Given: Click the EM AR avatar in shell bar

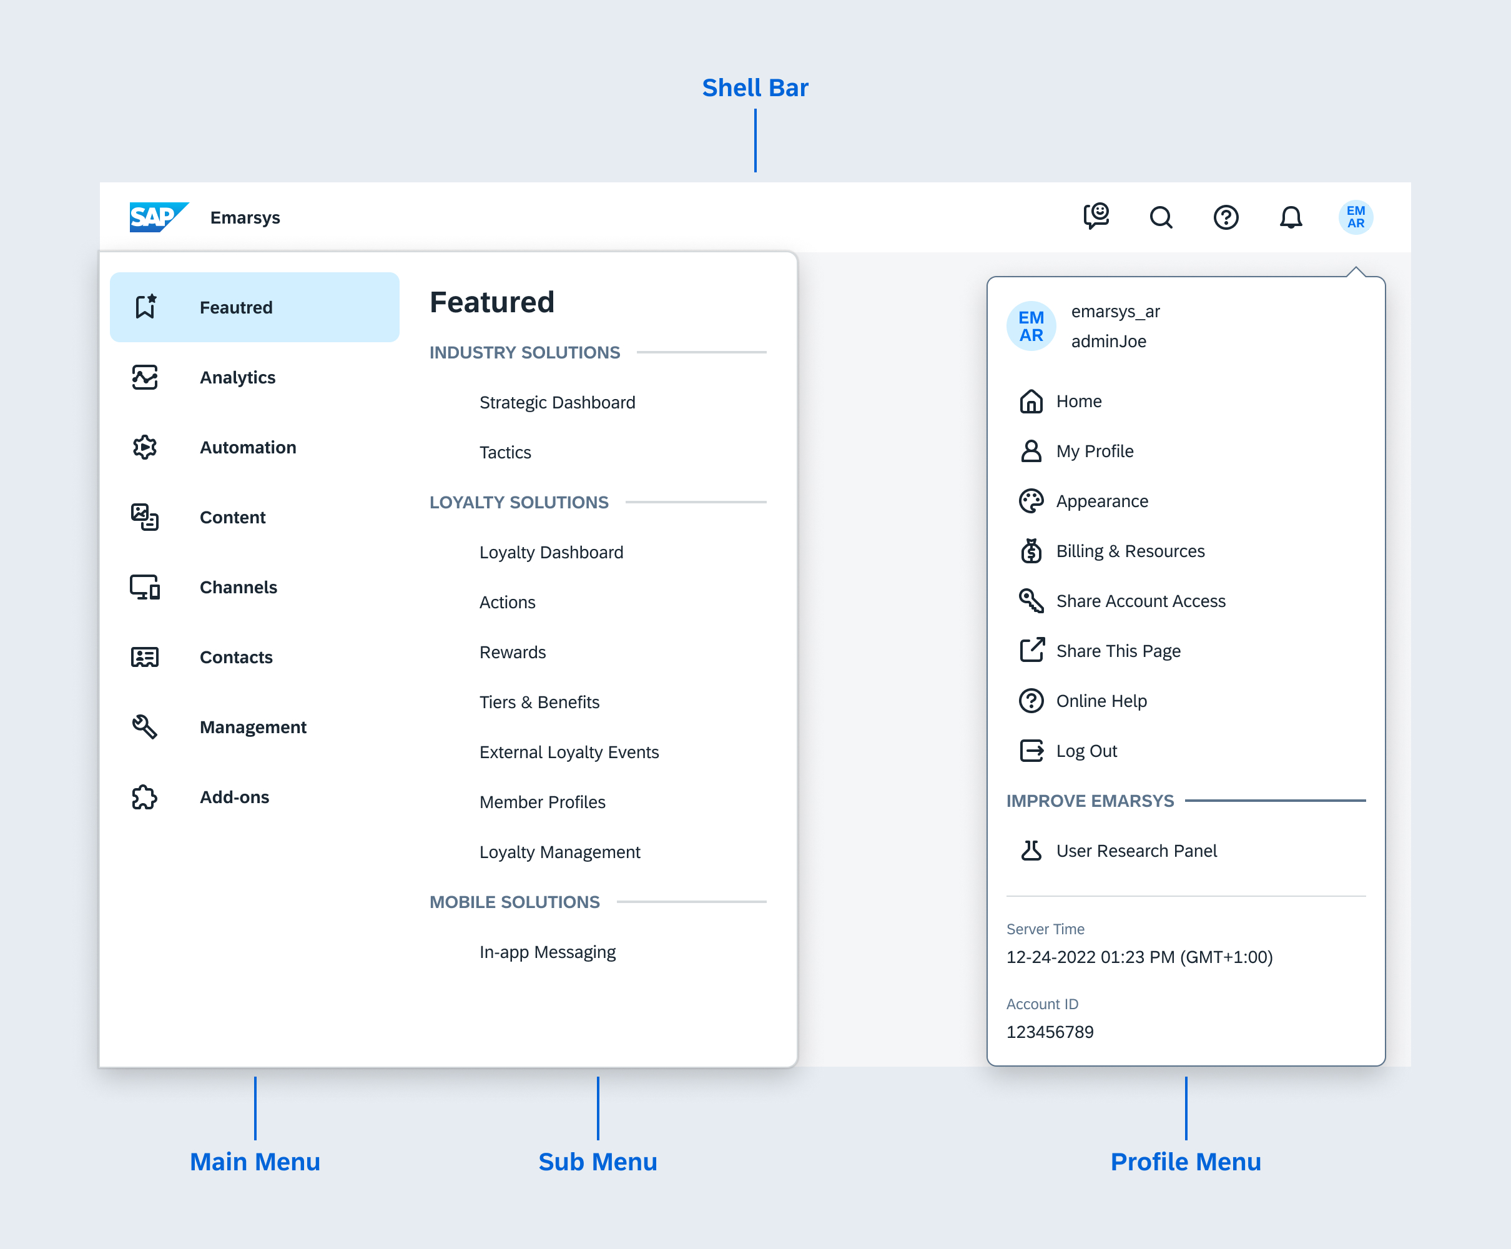Looking at the screenshot, I should (1355, 217).
